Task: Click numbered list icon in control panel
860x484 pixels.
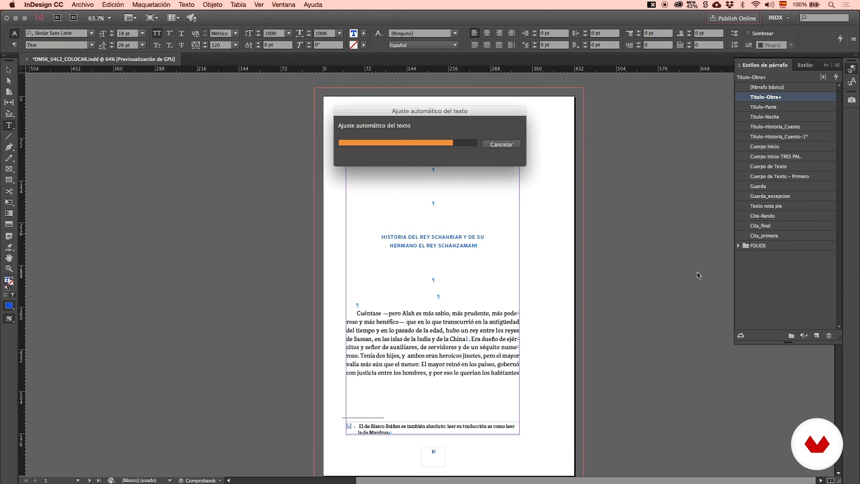Action: pyautogui.click(x=735, y=45)
